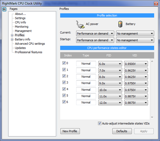Open the About... page
Viewport: 160px width, 141px height.
20,14
